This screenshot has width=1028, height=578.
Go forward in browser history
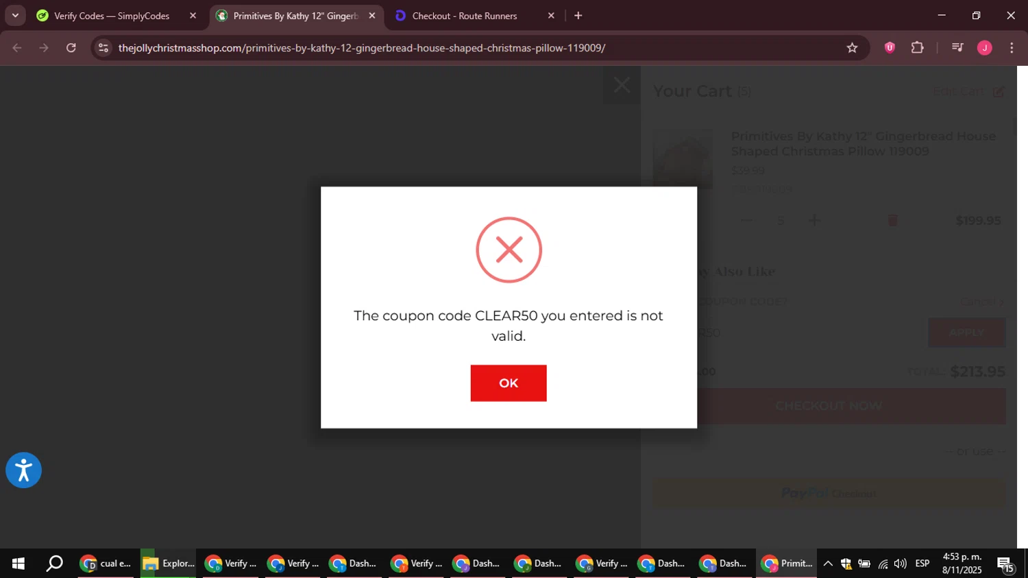44,48
